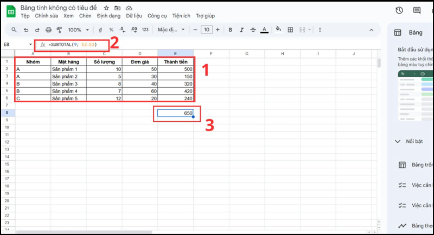434x235 pixels.
Task: Click the table template preview thumbnail
Action: [416, 96]
